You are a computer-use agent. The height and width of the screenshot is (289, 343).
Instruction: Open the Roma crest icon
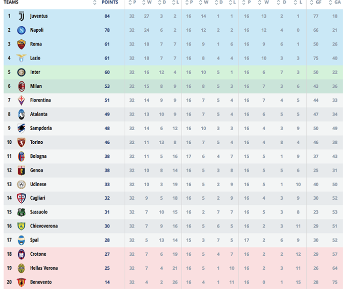click(21, 44)
